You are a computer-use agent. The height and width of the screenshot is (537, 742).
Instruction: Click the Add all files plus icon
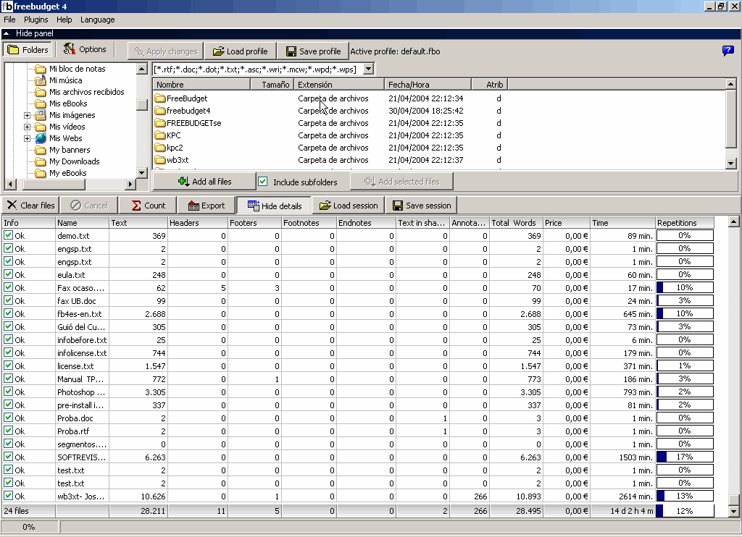tap(183, 182)
